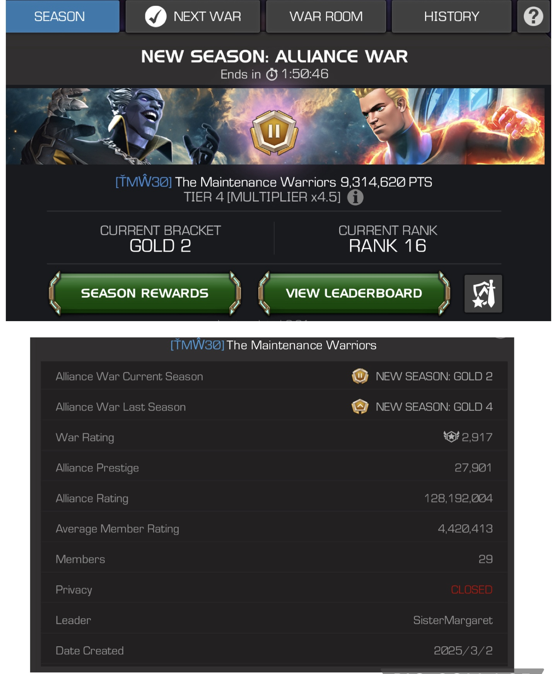This screenshot has width=557, height=674.
Task: Click the Gold 4 last season badge icon
Action: (x=360, y=407)
